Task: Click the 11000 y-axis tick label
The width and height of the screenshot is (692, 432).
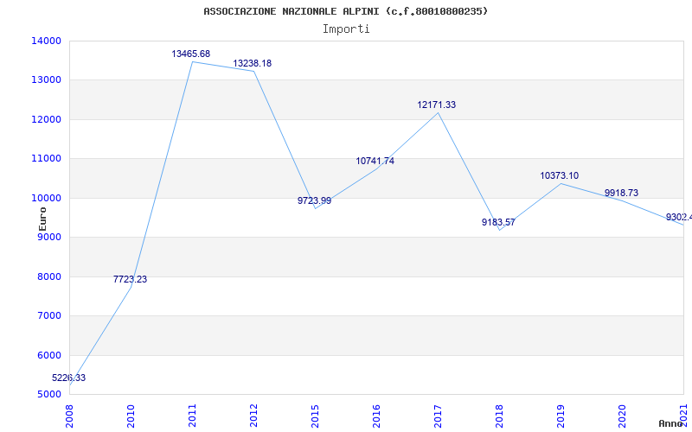Action: pos(46,159)
